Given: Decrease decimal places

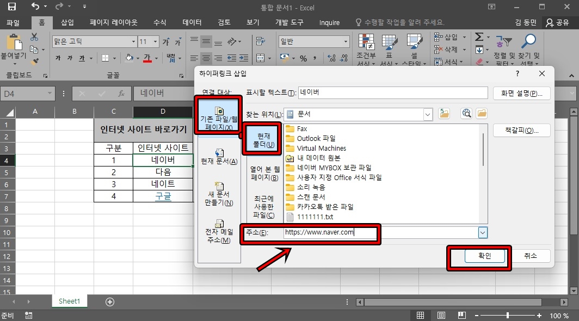Looking at the screenshot, I should coord(344,58).
